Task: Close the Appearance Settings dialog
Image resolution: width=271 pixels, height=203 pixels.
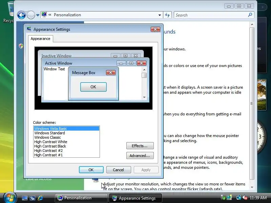Action: (155, 29)
